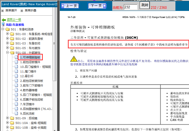Open 8.后侧围板模件 document
Image resolution: width=189 pixels, height=131 pixels.
click(x=36, y=109)
